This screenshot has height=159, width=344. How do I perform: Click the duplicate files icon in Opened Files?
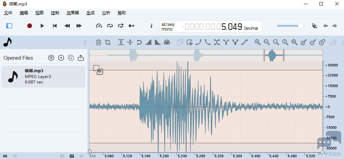(71, 58)
